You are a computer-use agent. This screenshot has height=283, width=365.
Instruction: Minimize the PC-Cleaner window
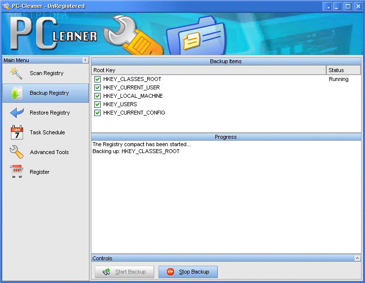point(337,6)
